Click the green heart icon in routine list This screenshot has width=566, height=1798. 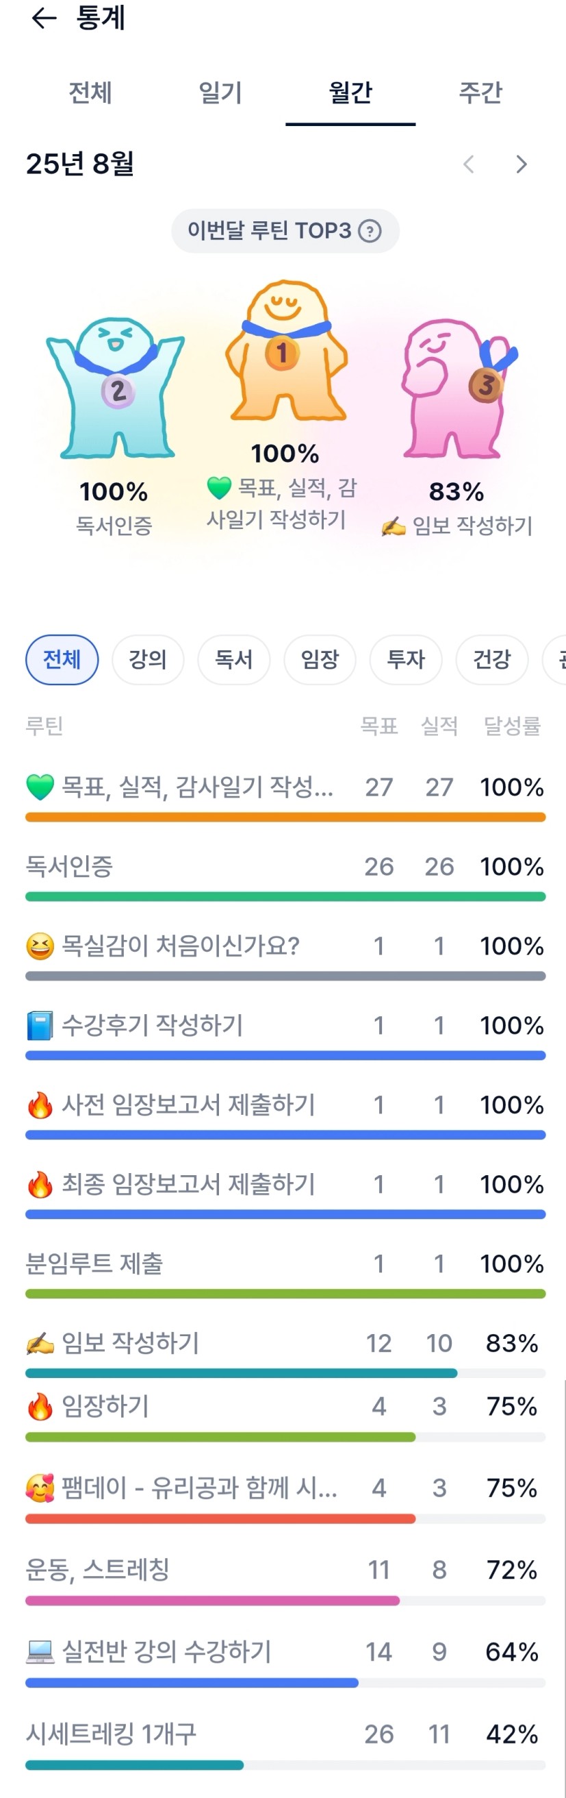[x=40, y=787]
